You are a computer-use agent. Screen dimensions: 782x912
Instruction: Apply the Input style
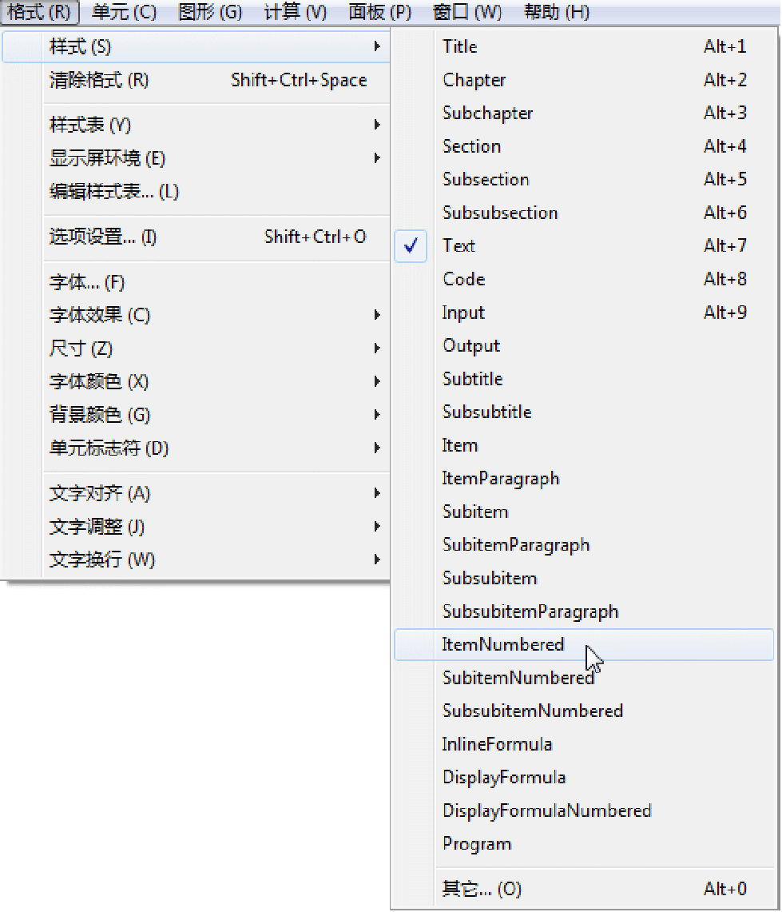584,313
